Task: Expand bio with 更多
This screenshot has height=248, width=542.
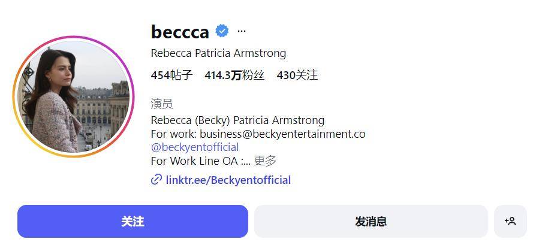Action: [x=266, y=161]
